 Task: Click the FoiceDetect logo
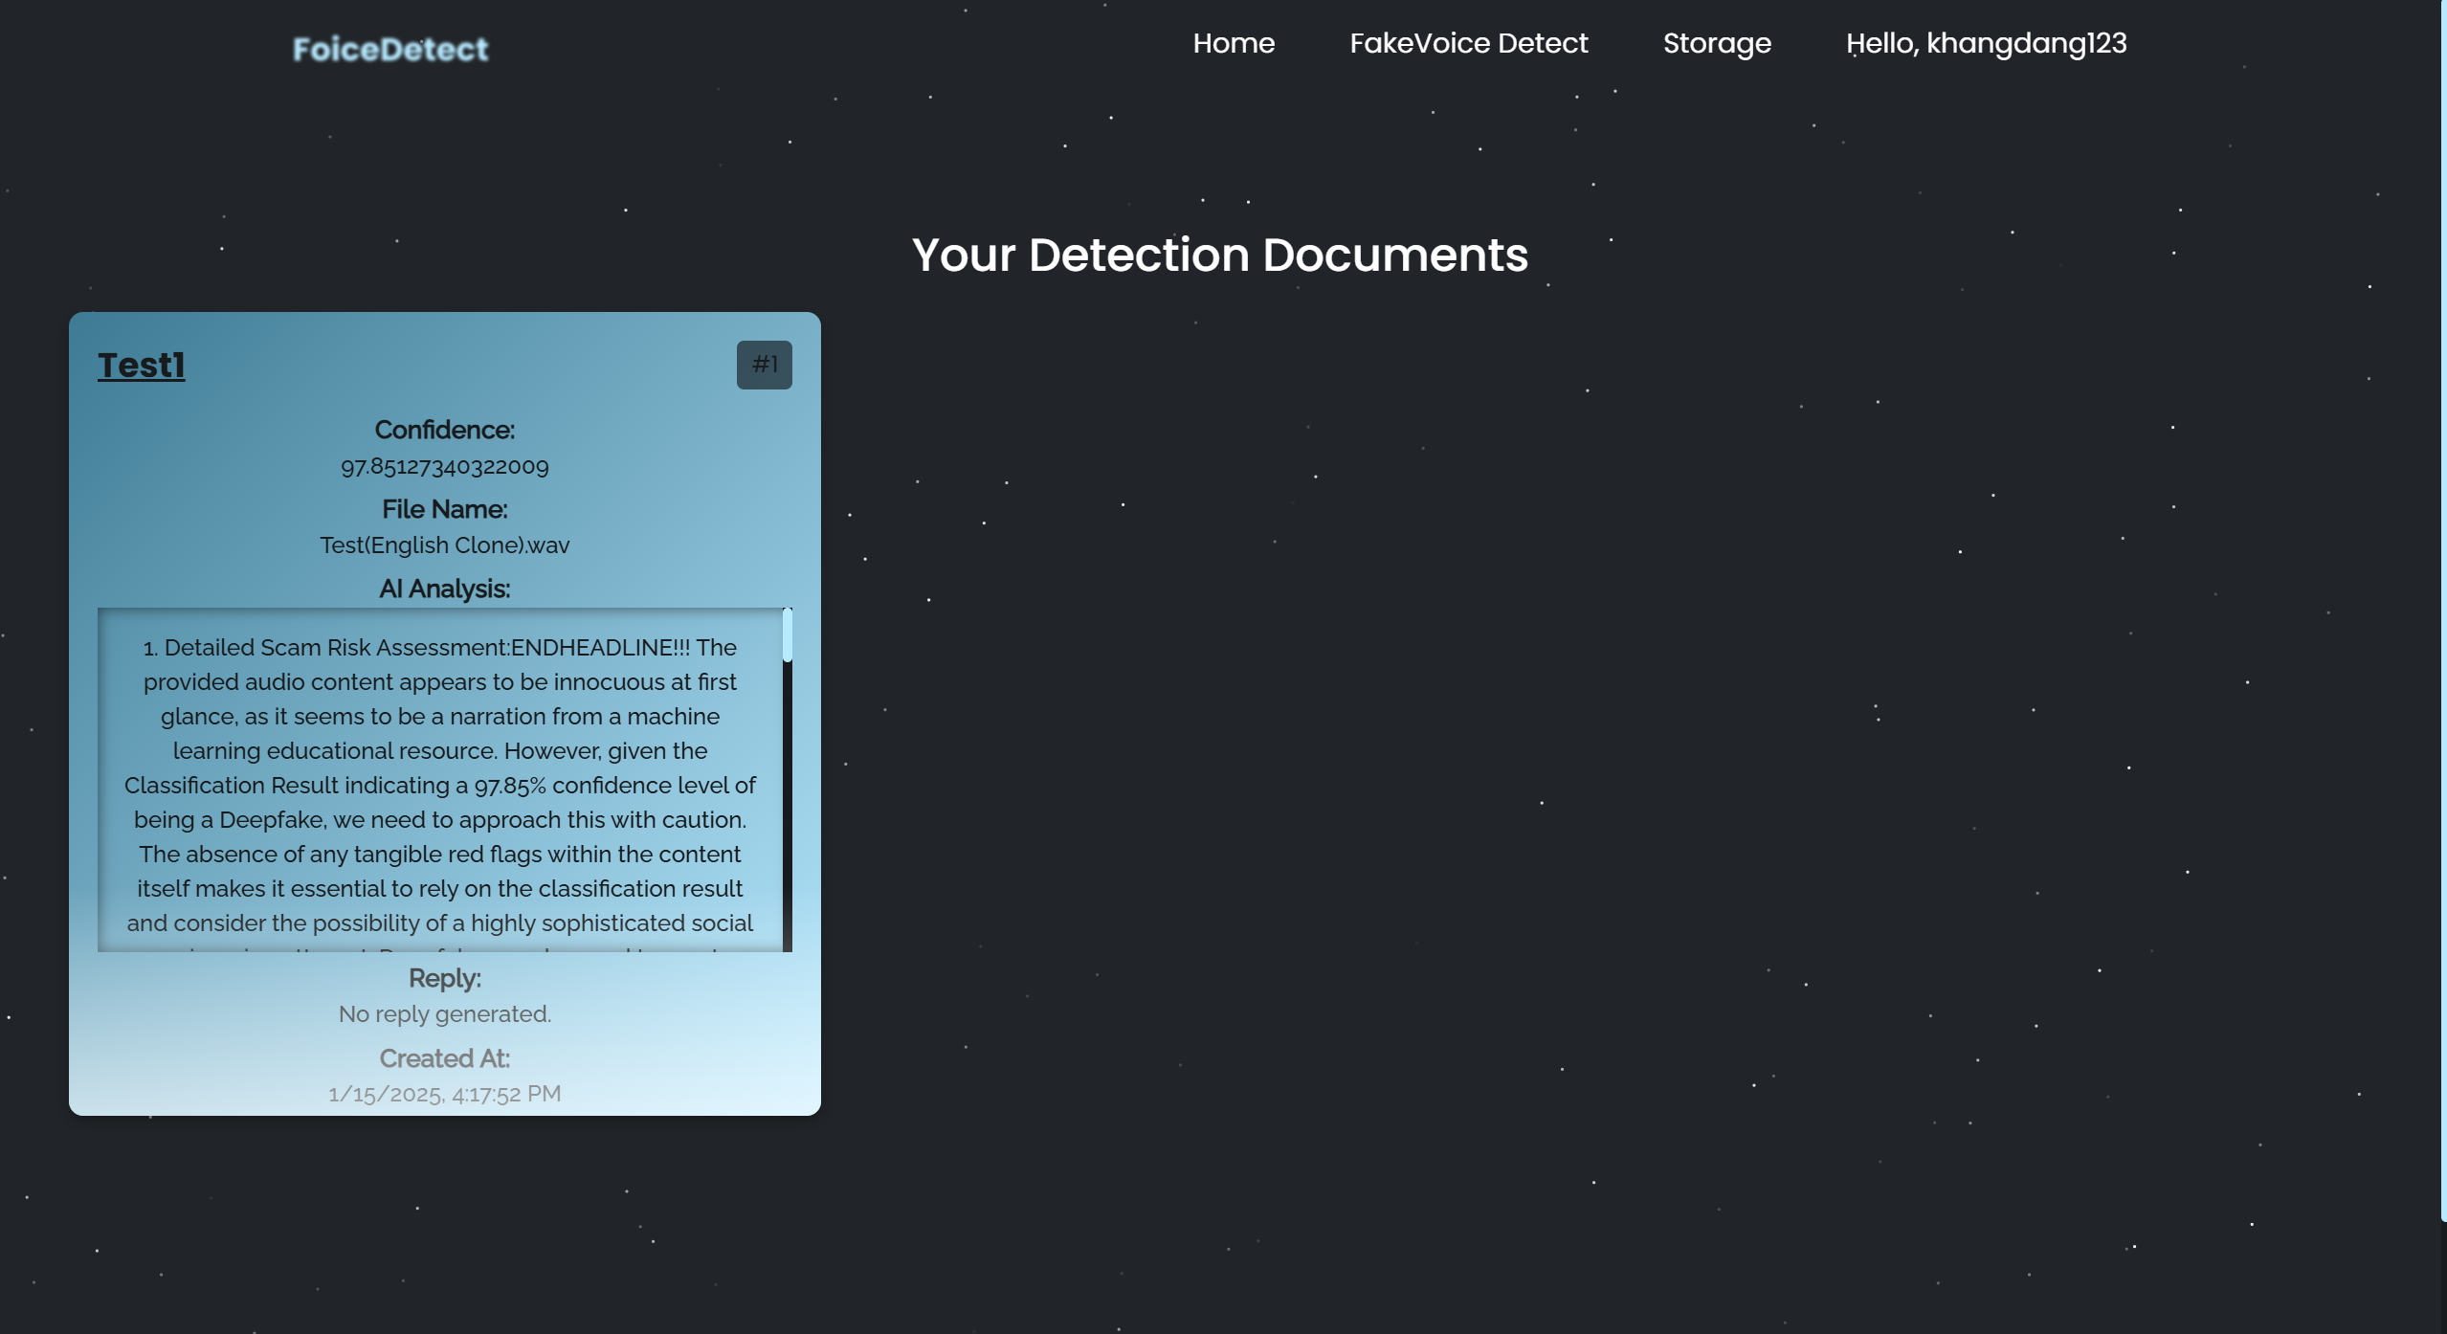click(x=390, y=49)
